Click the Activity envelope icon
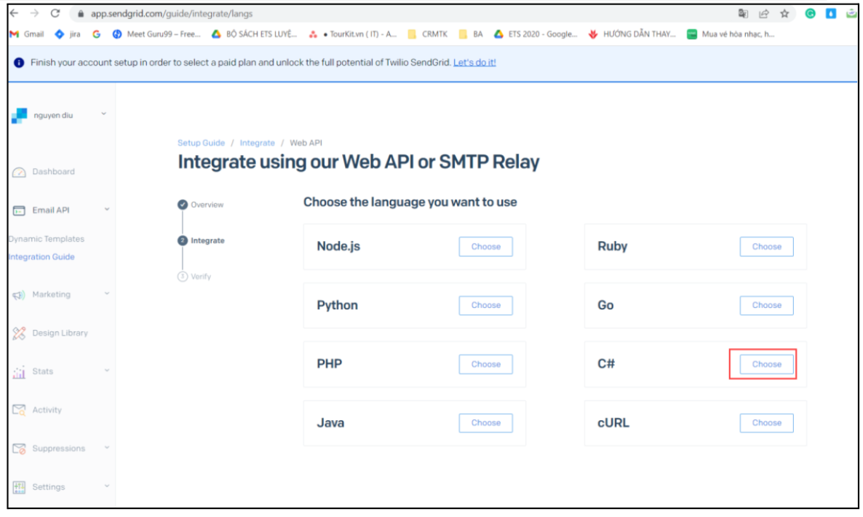Screen dimensions: 863x517 (19, 410)
